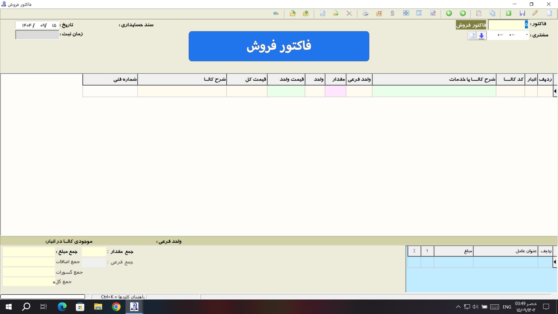Click the box with green up-arrow icon
The height and width of the screenshot is (314, 558).
(x=306, y=13)
